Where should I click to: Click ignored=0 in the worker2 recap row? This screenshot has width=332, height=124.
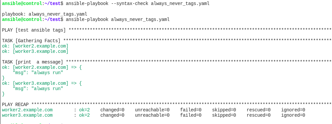293,110
